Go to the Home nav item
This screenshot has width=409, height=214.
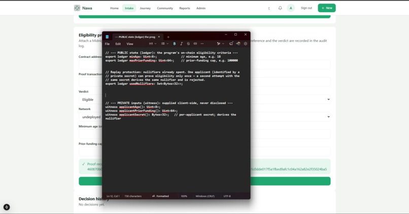point(114,8)
